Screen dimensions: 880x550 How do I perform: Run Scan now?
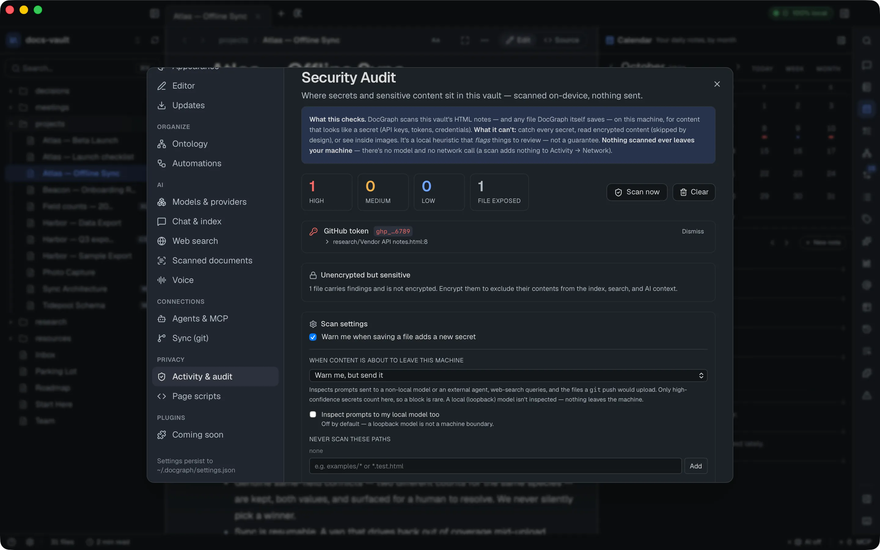(637, 192)
